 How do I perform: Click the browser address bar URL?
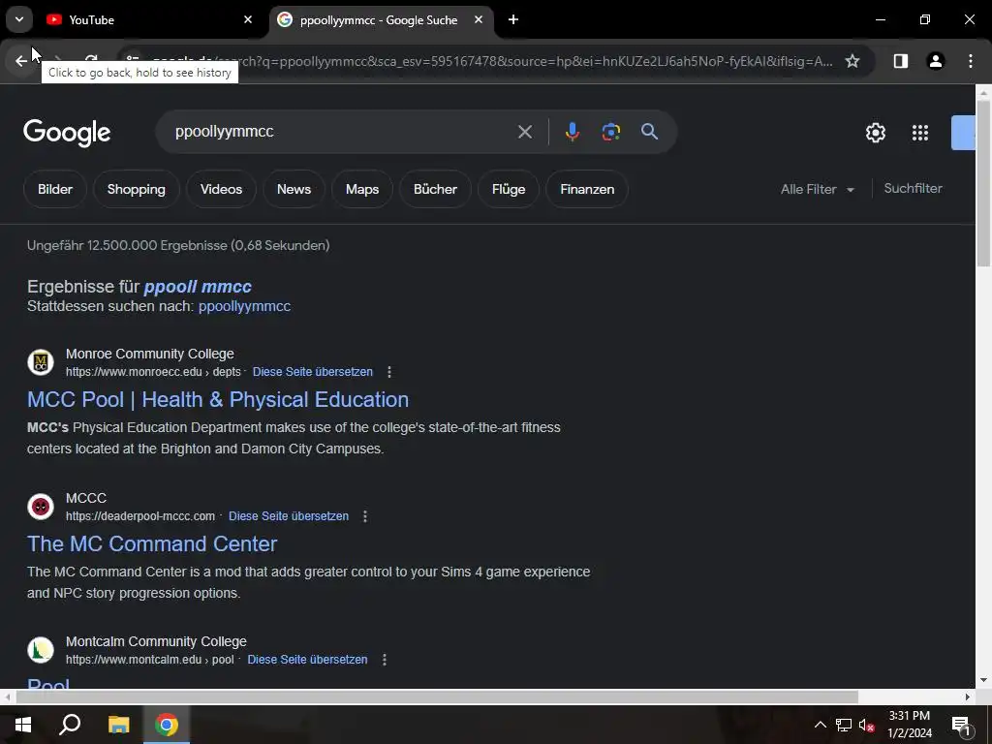point(493,61)
